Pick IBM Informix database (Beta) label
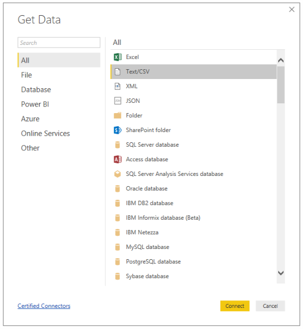The image size is (303, 329). point(163,218)
